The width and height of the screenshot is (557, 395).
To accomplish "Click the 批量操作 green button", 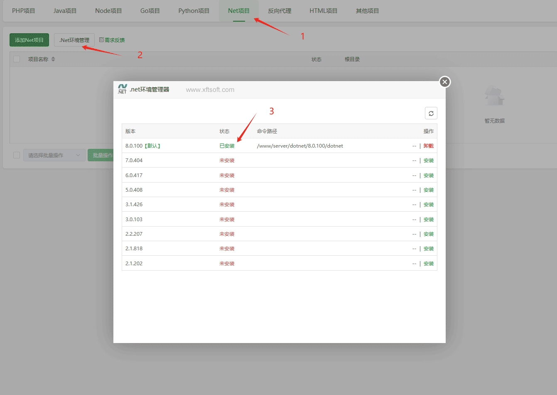I will 101,155.
